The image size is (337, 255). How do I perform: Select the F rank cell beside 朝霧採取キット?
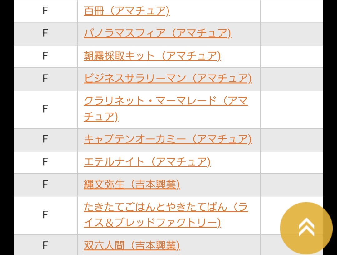46,56
